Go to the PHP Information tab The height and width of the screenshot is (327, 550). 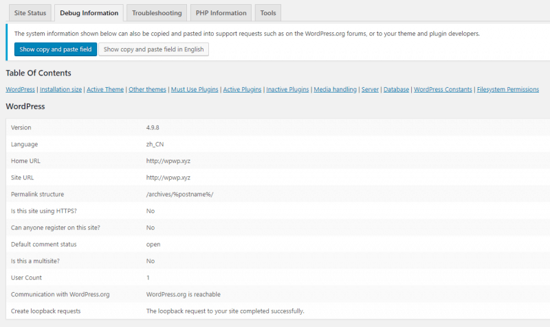(x=221, y=13)
